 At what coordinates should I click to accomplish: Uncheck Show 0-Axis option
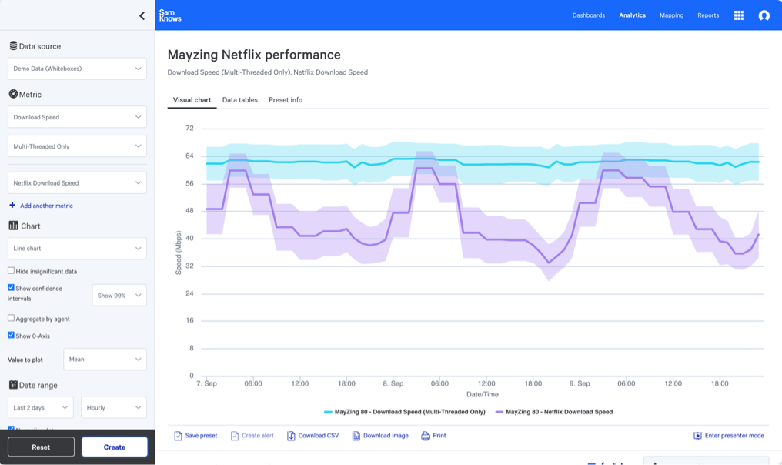coord(11,335)
